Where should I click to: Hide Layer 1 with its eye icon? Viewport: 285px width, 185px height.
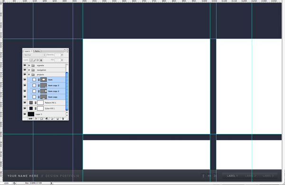coord(25,114)
